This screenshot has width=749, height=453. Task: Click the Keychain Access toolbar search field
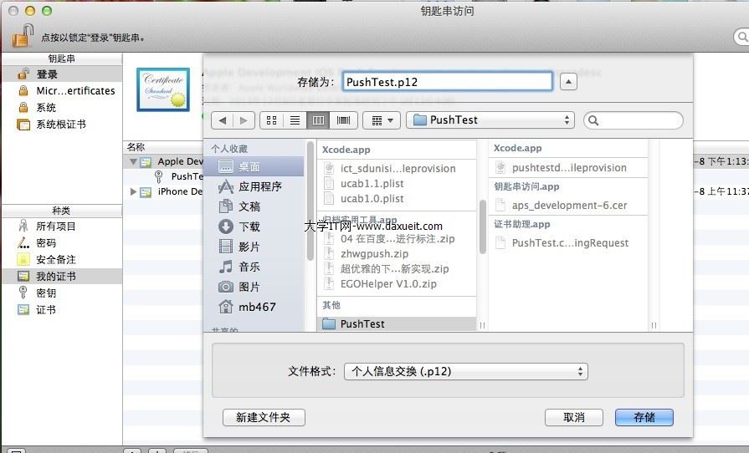click(741, 36)
